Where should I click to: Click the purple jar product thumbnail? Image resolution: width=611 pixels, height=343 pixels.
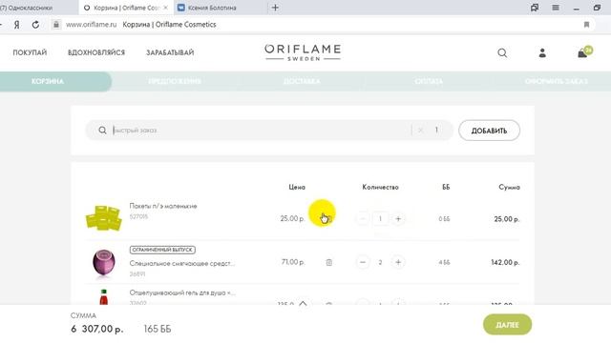104,263
